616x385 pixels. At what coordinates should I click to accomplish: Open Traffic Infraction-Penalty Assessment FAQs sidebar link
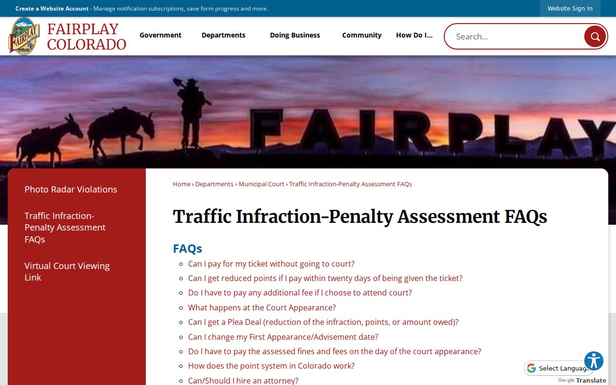pos(65,227)
